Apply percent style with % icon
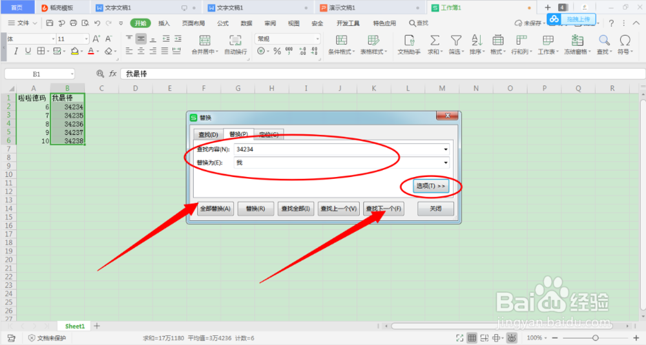This screenshot has width=646, height=345. (x=277, y=51)
